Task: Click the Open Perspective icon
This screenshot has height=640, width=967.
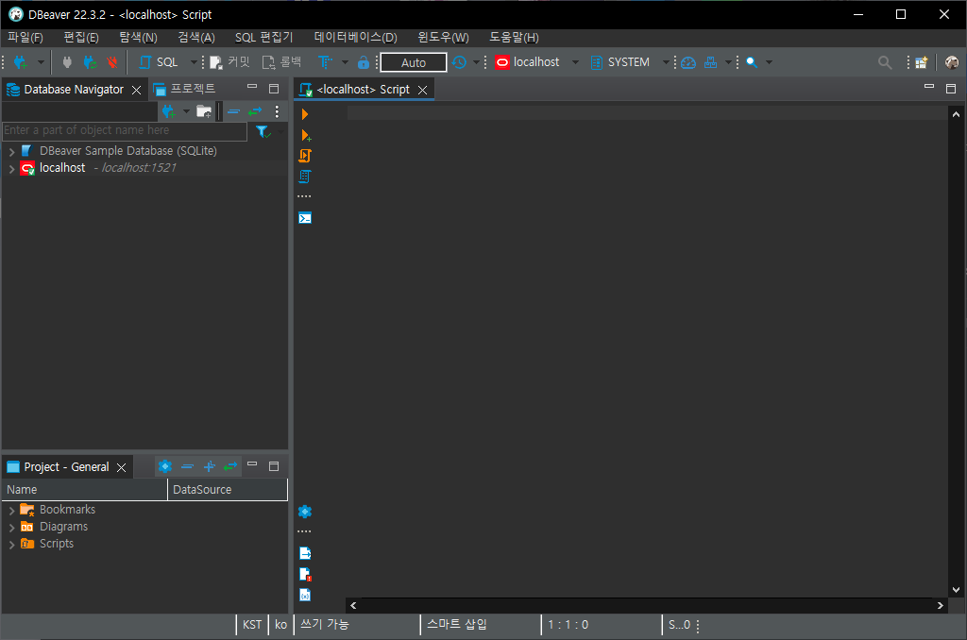Action: coord(922,62)
